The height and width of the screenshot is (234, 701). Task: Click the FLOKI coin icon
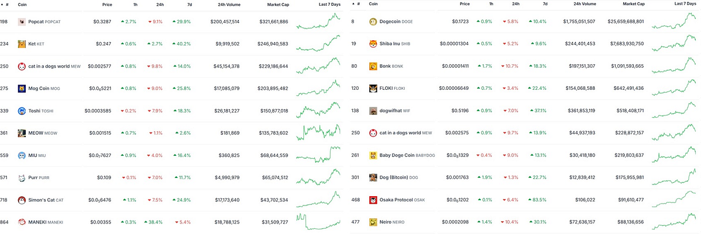tap(373, 89)
